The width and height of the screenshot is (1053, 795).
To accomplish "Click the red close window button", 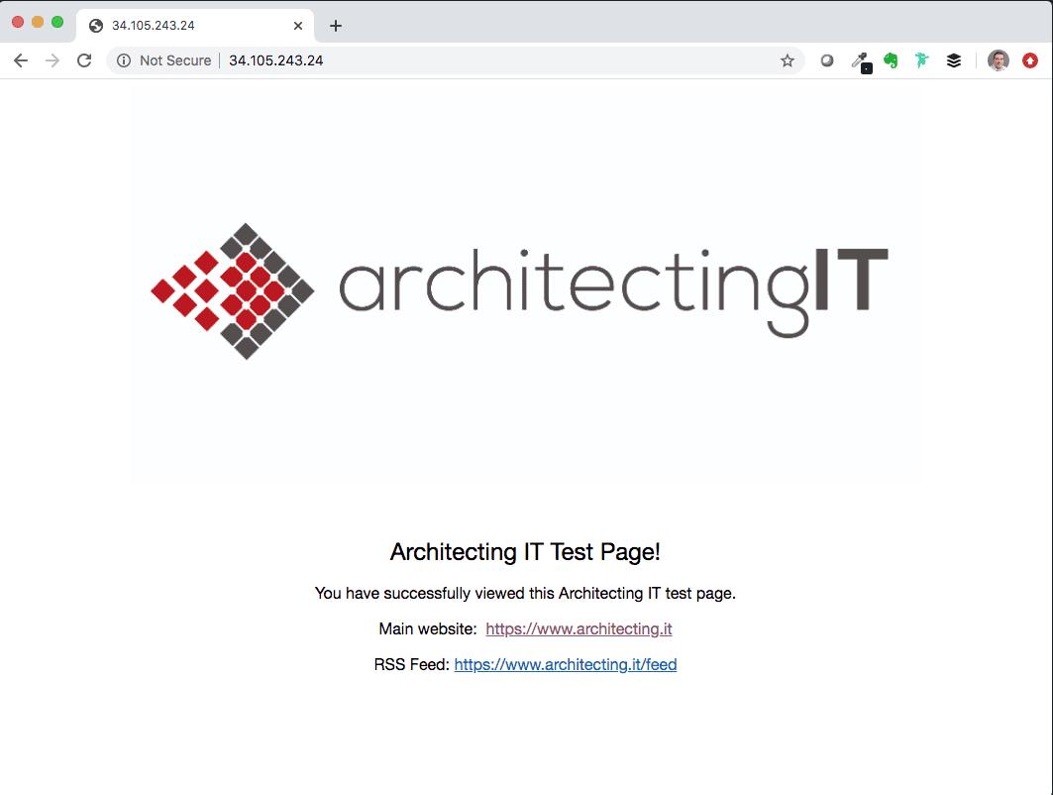I will pos(18,22).
